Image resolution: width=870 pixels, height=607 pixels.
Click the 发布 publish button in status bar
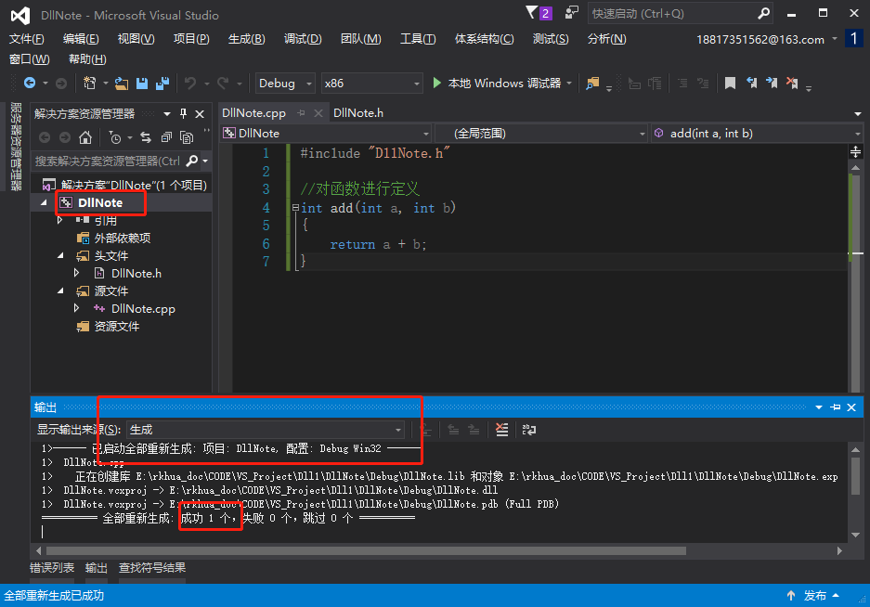(814, 595)
